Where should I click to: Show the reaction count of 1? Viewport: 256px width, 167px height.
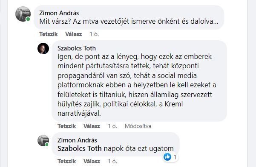coord(175,157)
